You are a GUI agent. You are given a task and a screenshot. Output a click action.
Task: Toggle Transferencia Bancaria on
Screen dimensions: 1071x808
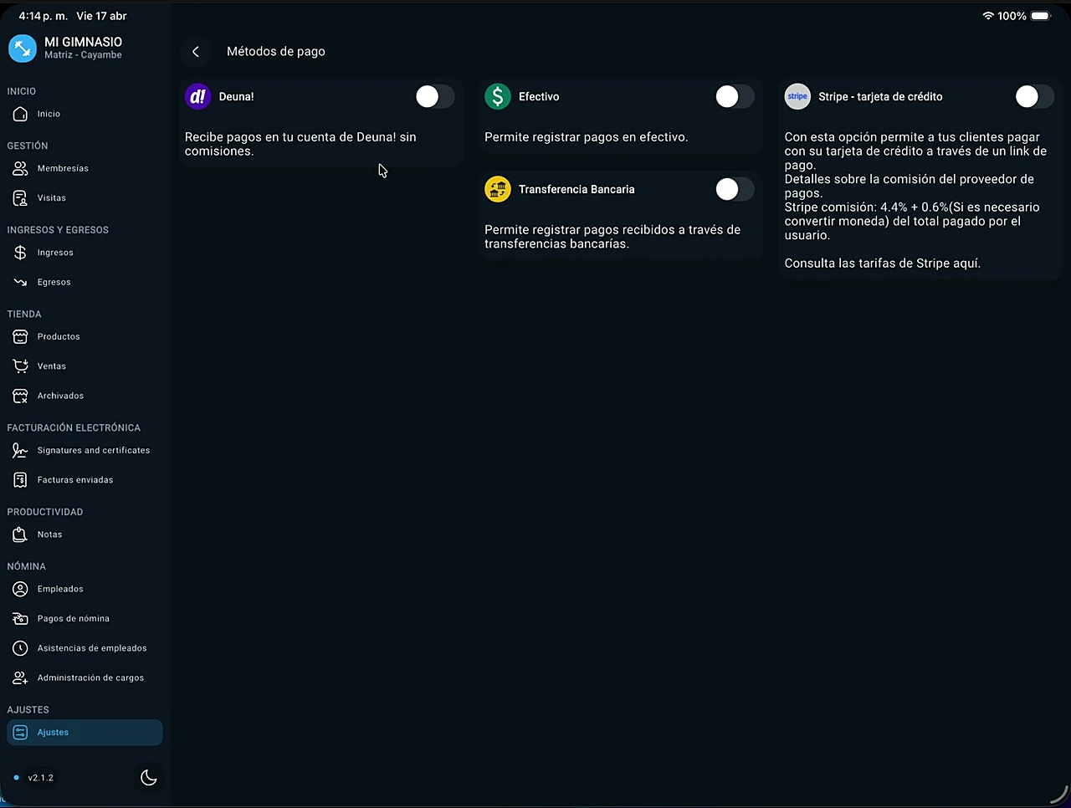pos(734,189)
